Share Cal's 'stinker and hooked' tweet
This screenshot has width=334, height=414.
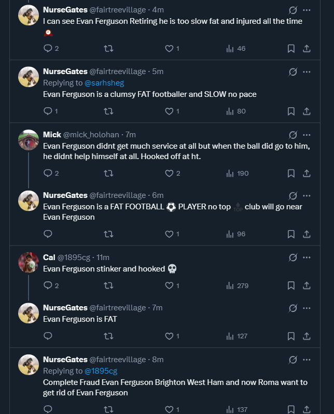pos(307,285)
